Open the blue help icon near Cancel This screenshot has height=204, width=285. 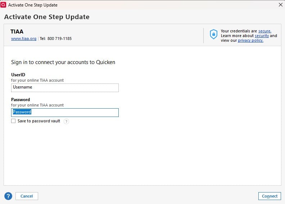(x=8, y=196)
